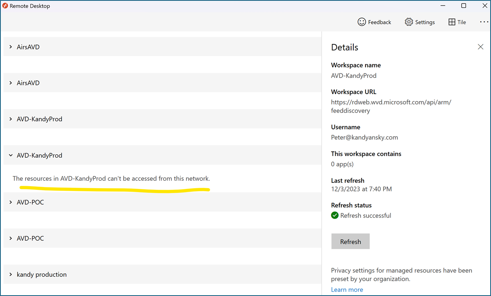Open Settings with the gear icon

click(420, 22)
